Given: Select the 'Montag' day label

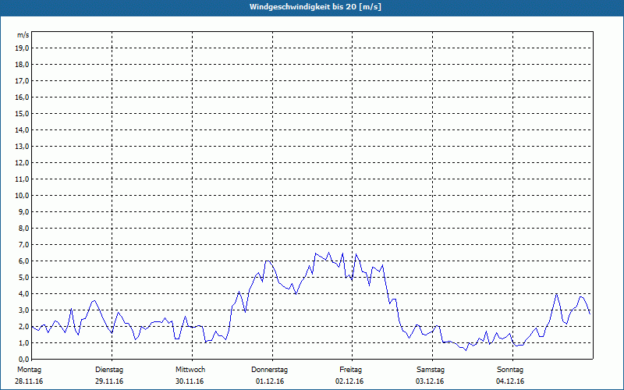Looking at the screenshot, I should (x=28, y=369).
